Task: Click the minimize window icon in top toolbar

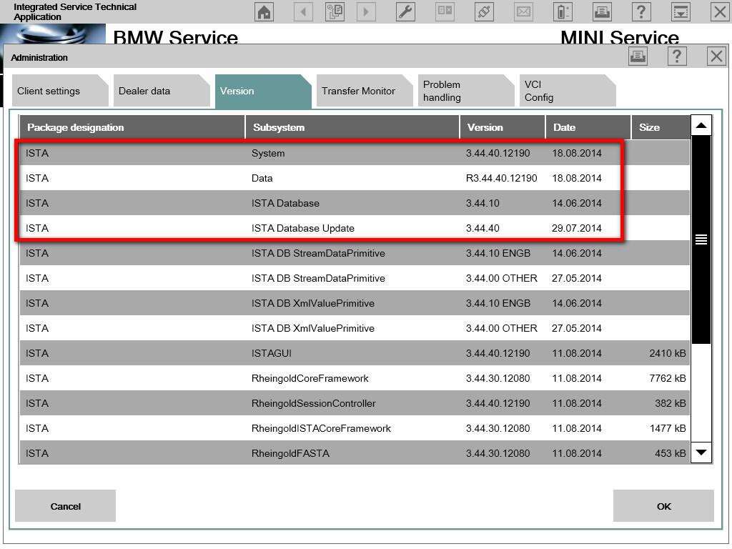Action: pos(681,11)
